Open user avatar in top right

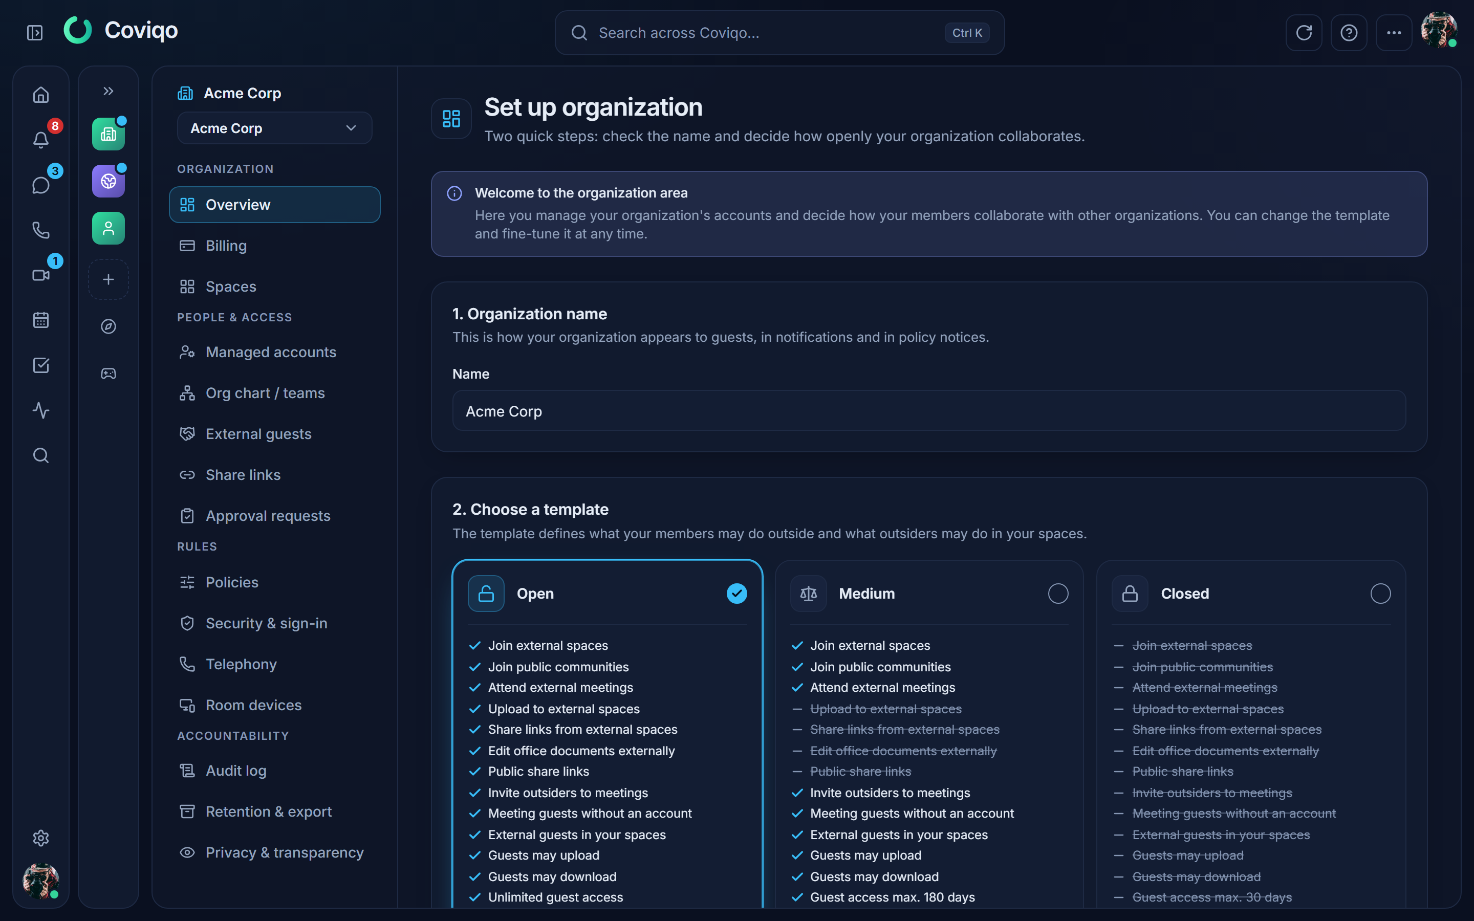coord(1439,31)
